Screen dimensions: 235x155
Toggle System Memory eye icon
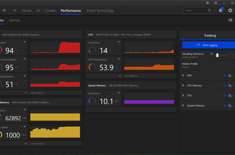point(225,105)
